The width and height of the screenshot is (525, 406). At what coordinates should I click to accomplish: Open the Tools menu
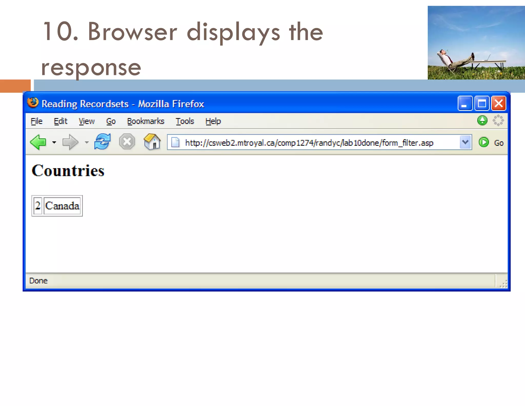pos(185,121)
